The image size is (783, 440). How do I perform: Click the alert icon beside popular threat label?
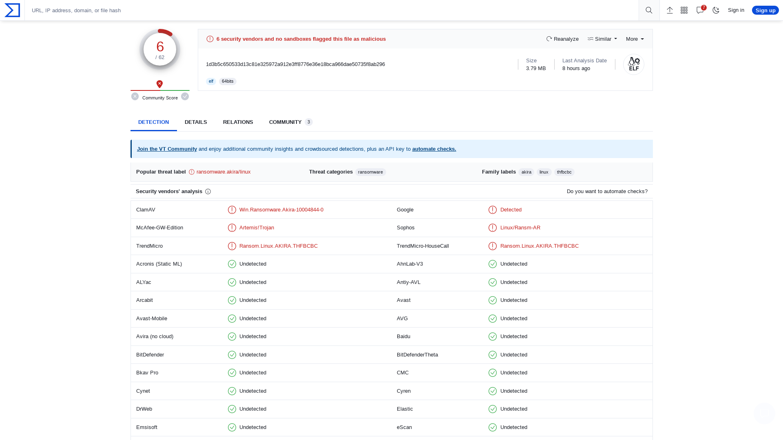click(192, 172)
